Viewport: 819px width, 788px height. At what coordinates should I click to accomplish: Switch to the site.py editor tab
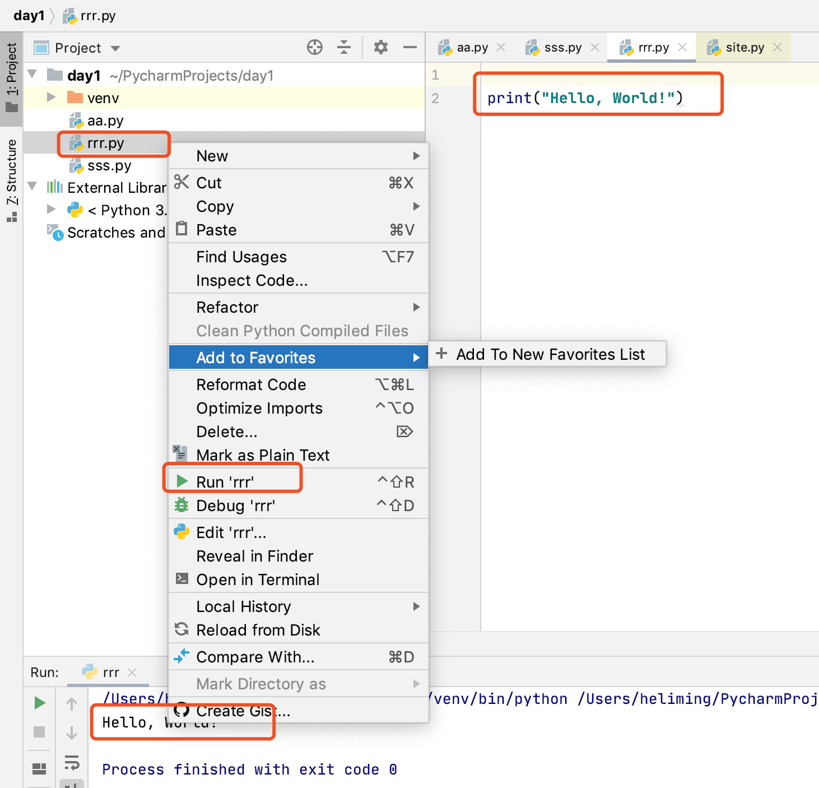coord(736,48)
